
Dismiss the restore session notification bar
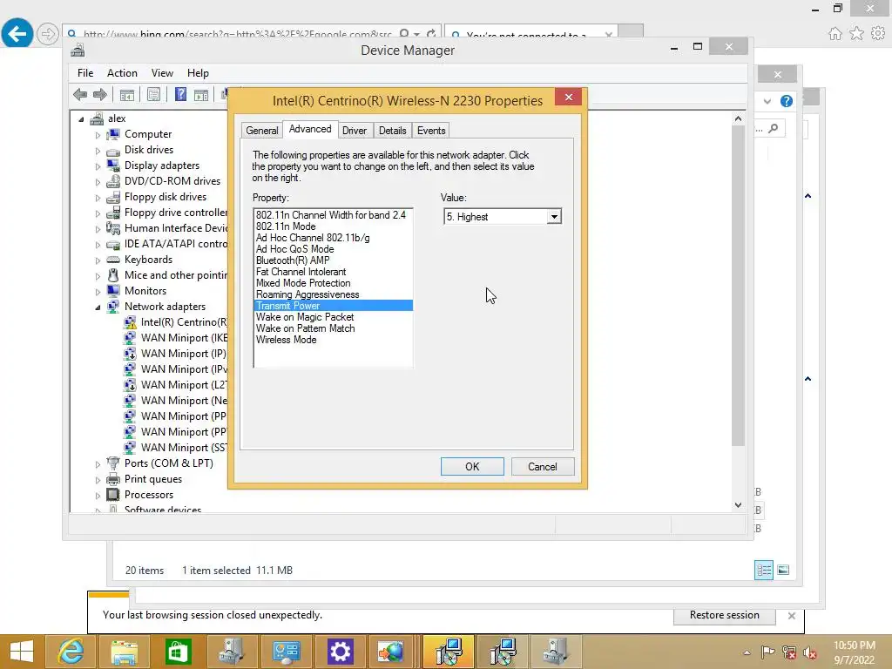pos(791,616)
